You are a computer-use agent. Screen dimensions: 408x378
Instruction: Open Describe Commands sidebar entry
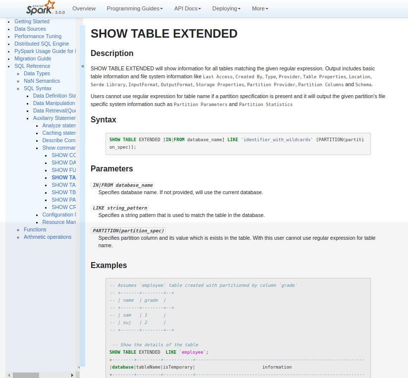59,140
